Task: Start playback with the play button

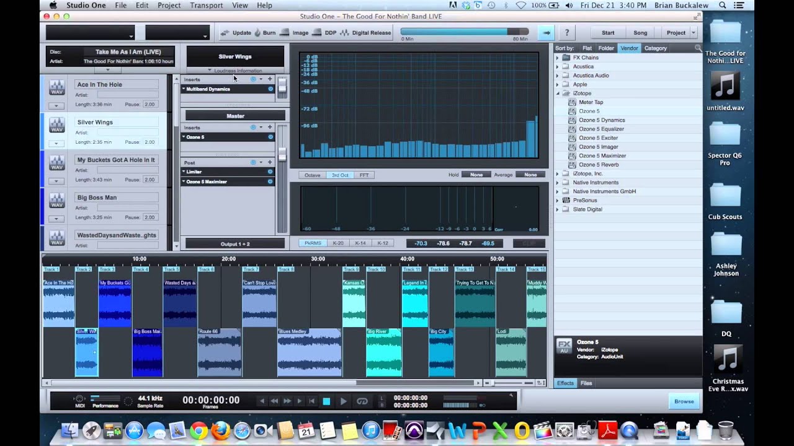Action: coord(344,401)
